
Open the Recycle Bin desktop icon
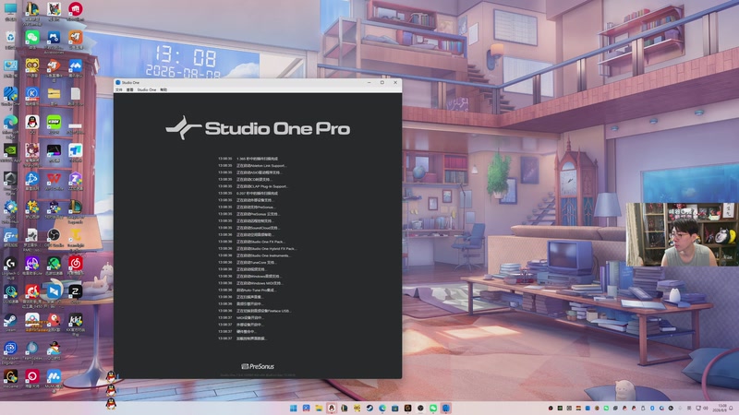[10, 38]
